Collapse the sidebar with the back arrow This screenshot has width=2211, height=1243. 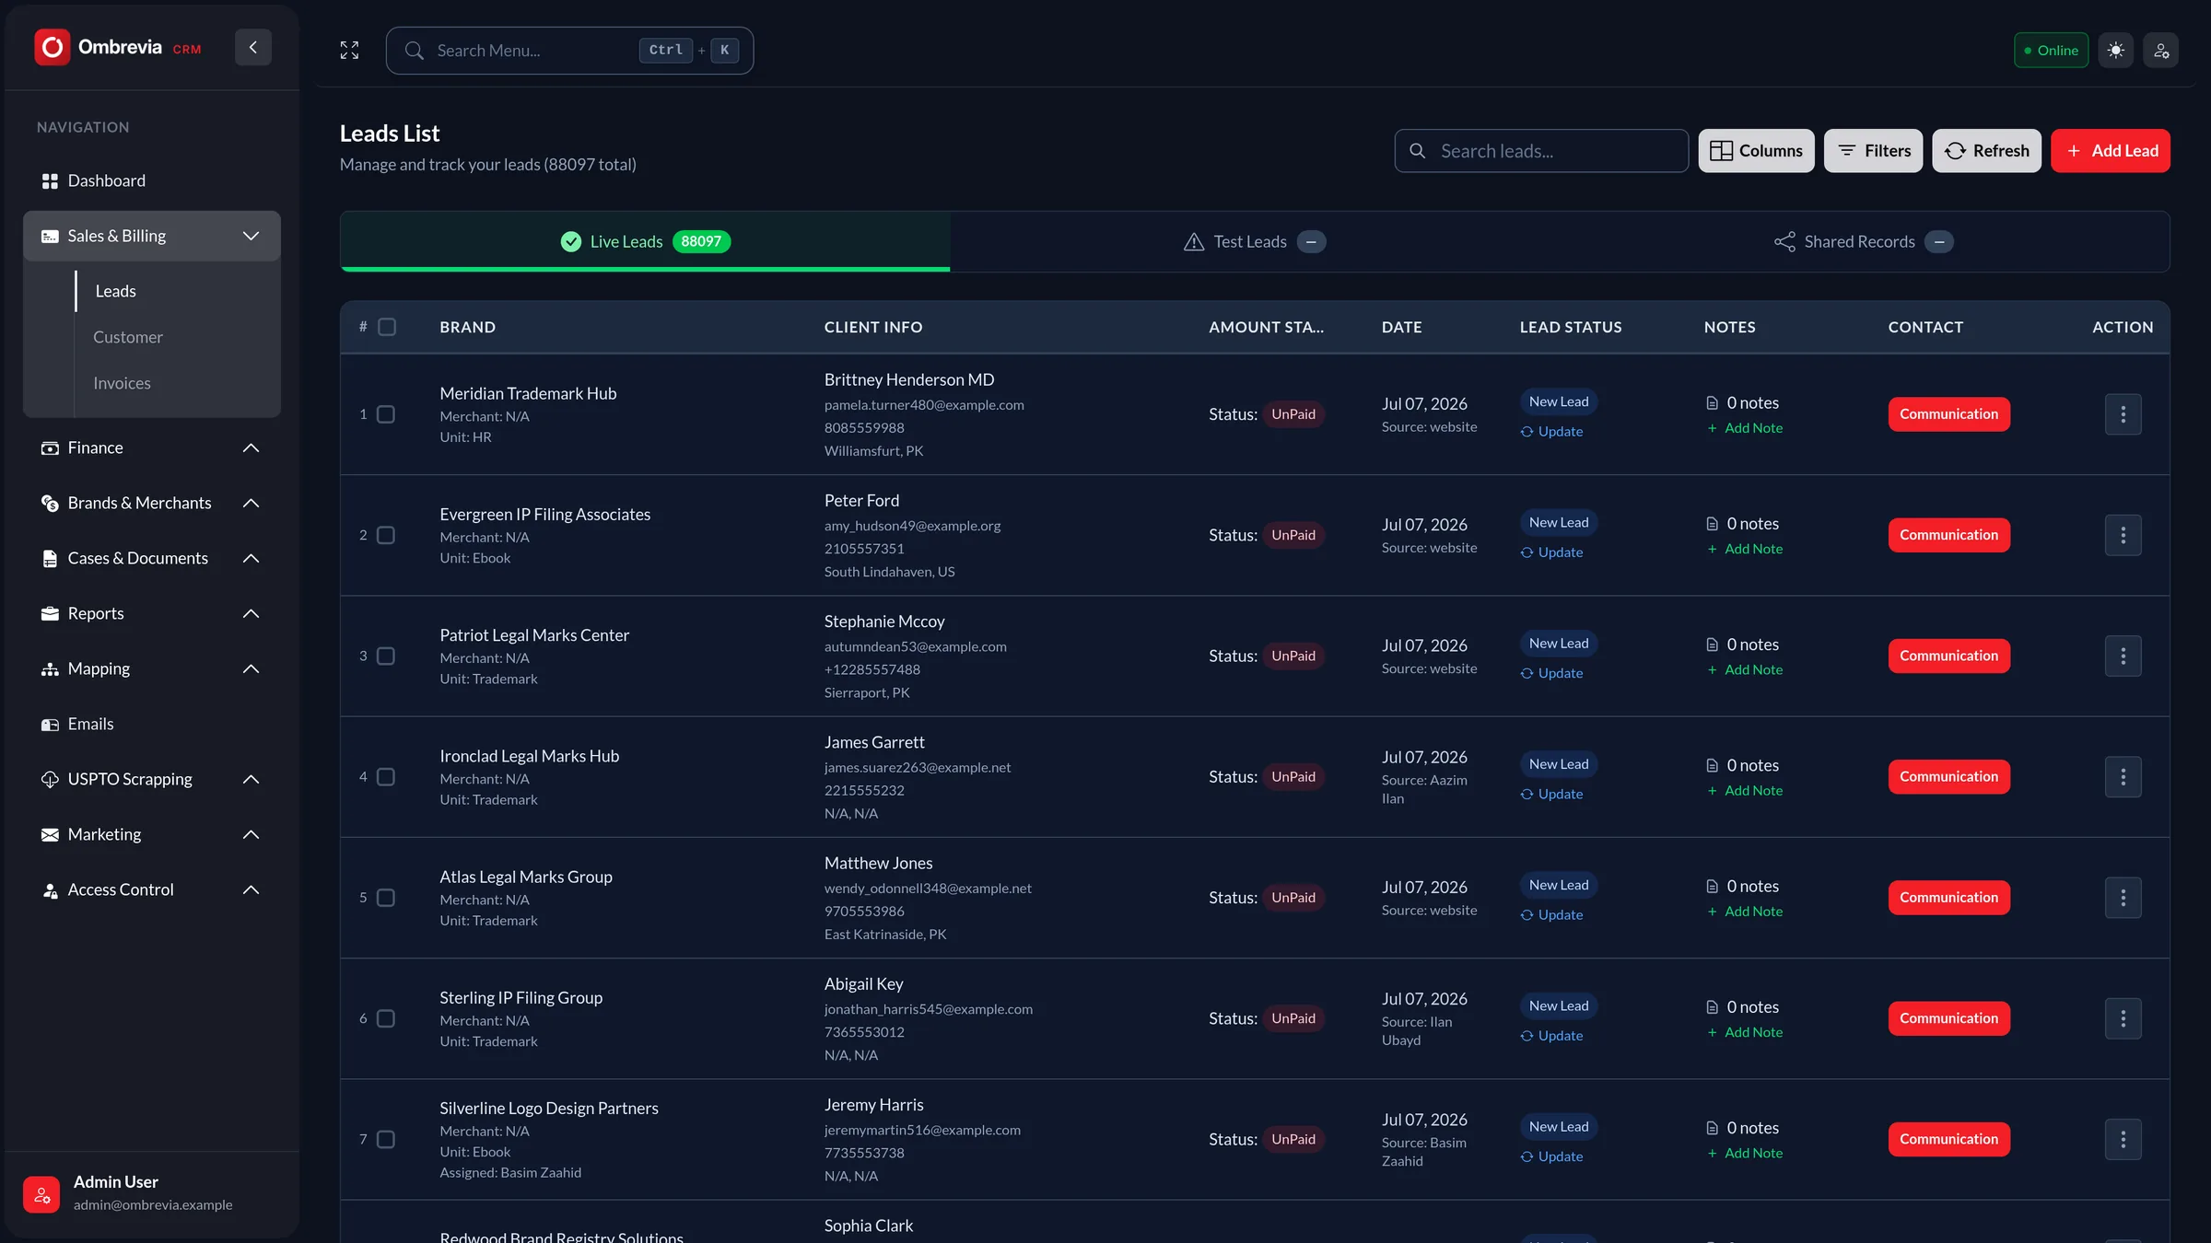point(252,47)
